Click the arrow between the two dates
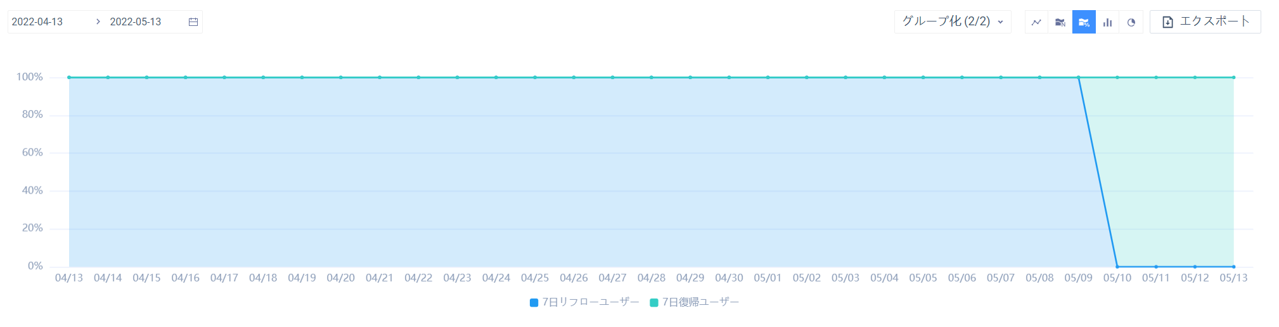The width and height of the screenshot is (1279, 327). coord(98,22)
